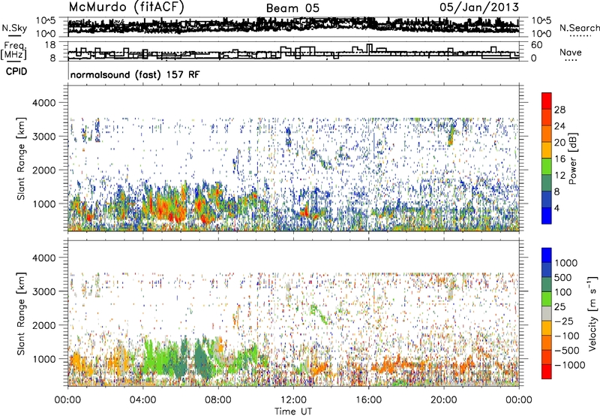Pick the blue top segment of Velocity colorbar
The image size is (600, 416).
coord(547,255)
